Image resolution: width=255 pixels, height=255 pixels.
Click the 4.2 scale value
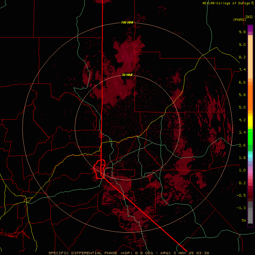pos(242,120)
